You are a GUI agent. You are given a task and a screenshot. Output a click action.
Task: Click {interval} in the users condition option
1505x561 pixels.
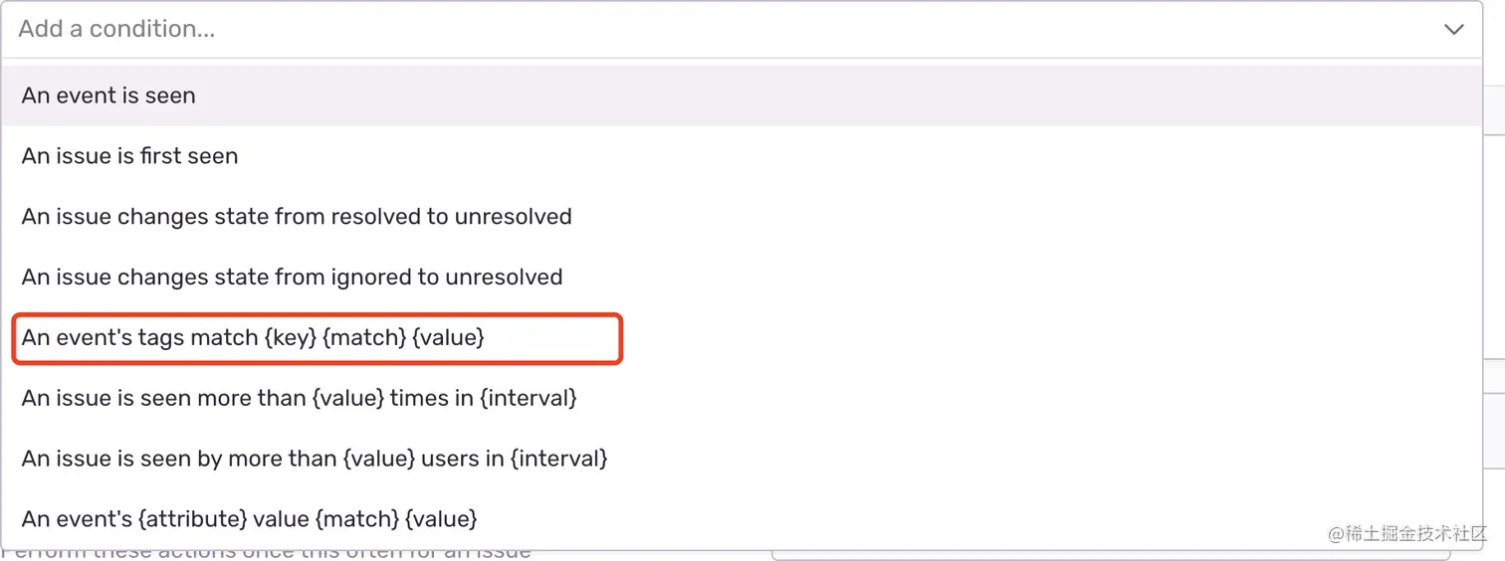tap(560, 459)
